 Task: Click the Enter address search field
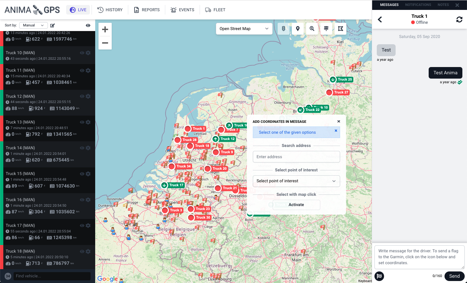click(x=296, y=157)
